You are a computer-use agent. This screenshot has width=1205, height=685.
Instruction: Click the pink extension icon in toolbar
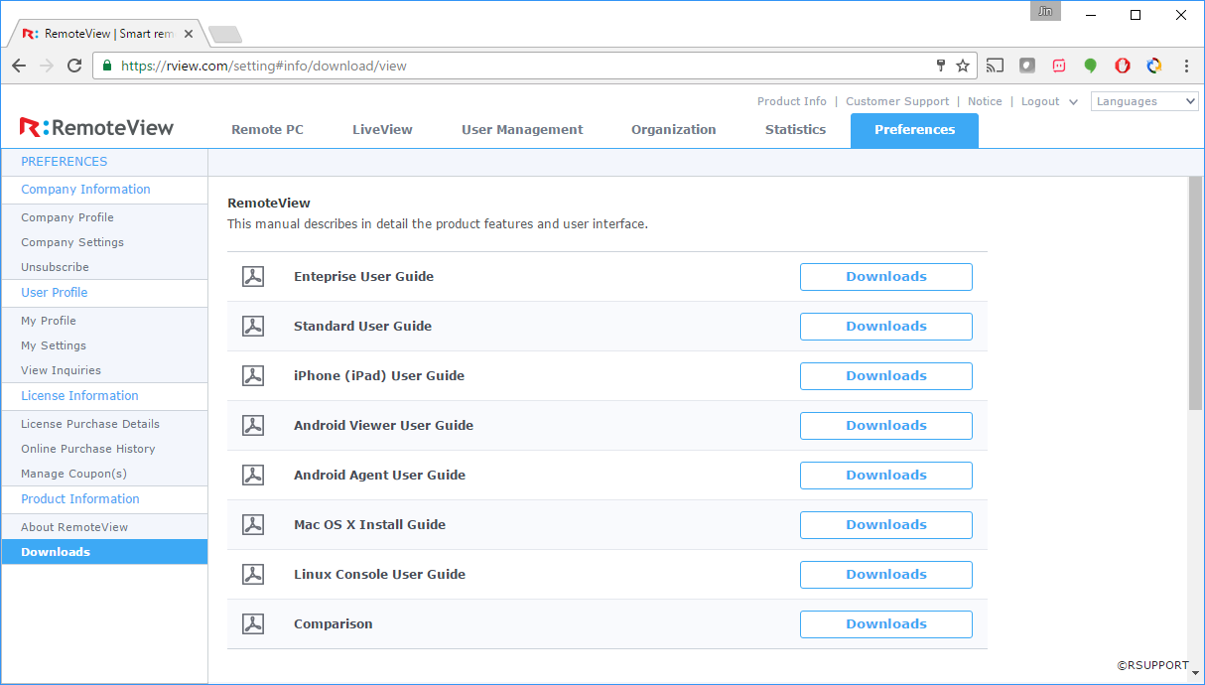point(1059,66)
